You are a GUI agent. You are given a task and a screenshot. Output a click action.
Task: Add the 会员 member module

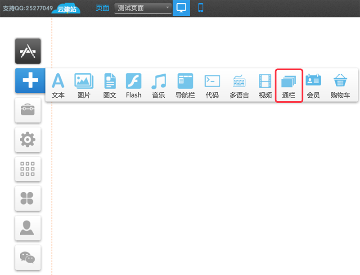(x=313, y=86)
